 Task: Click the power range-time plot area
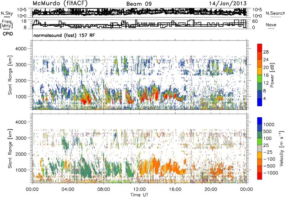click(139, 75)
